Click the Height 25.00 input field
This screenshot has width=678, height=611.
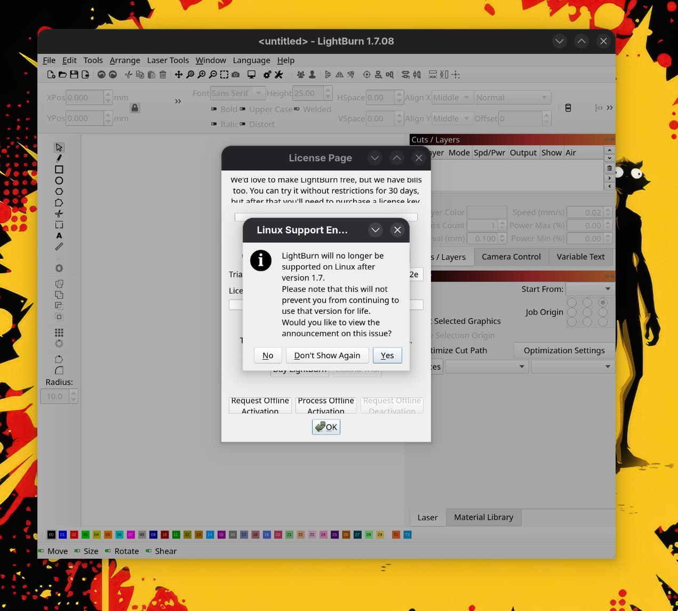(x=308, y=93)
